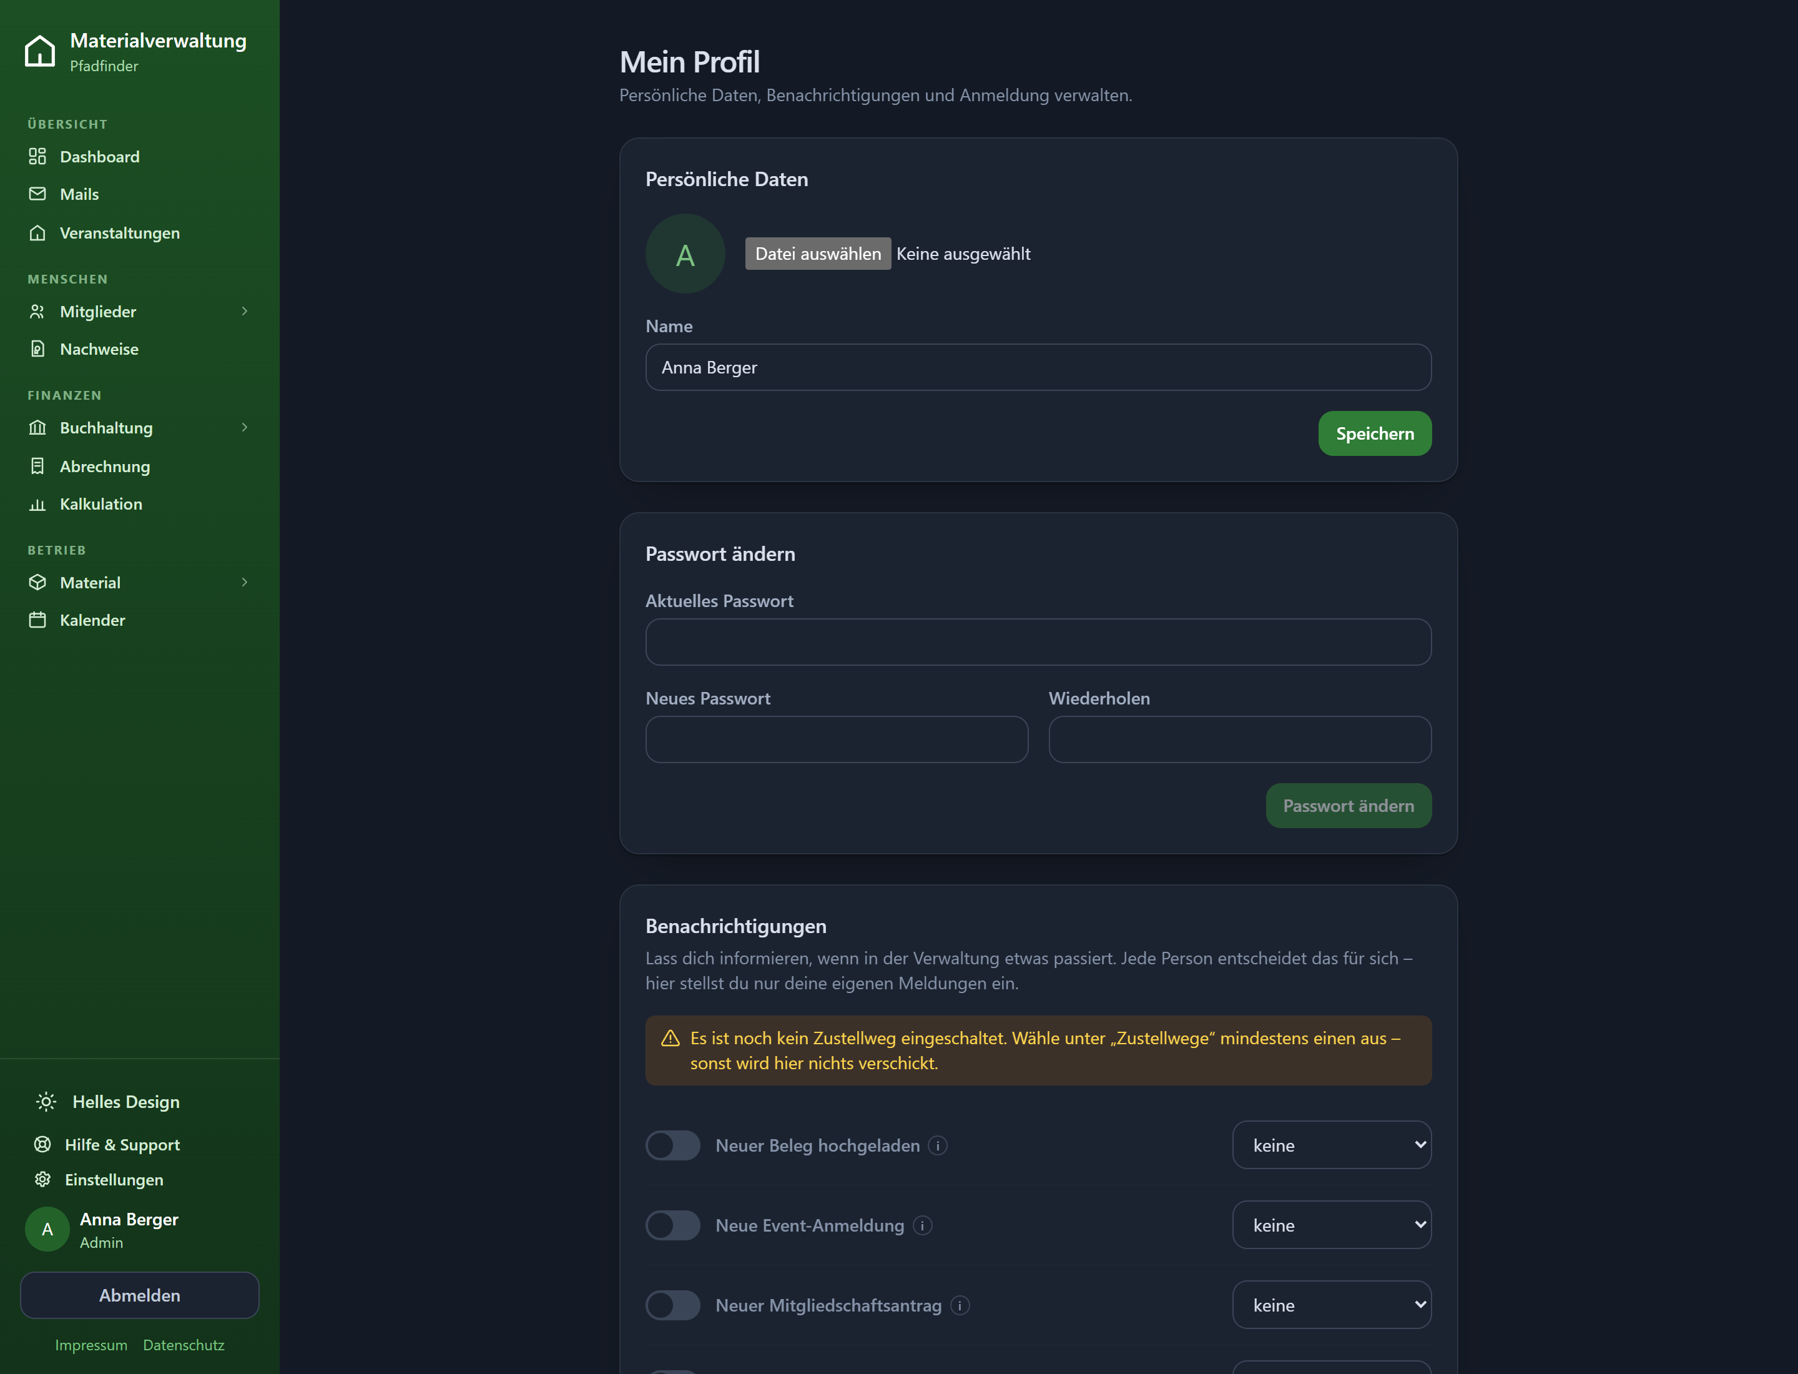Screen dimensions: 1798x1374
Task: Click the Veranstaltungen house icon
Action: pos(37,233)
